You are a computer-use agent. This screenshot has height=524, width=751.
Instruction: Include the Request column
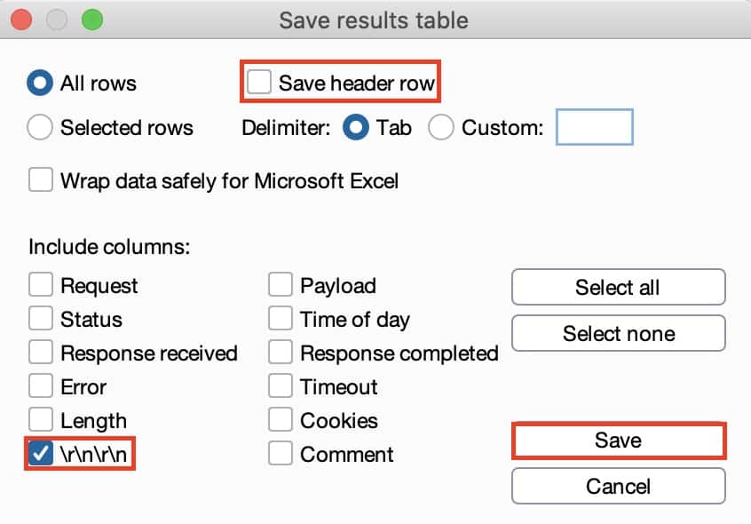click(41, 286)
